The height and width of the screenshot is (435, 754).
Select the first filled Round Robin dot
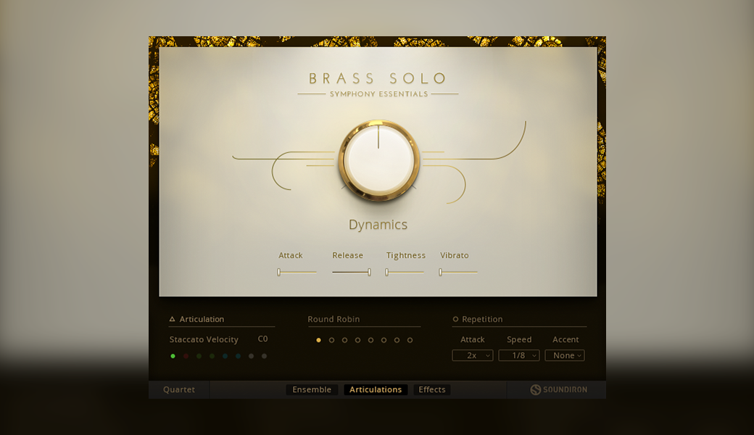point(318,340)
